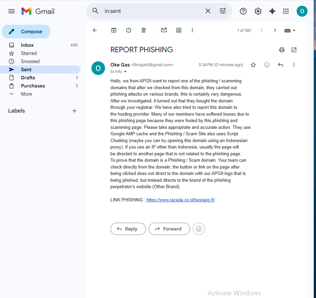Screen dimensions: 316x298
Task: Click the Reply button below the message
Action: coord(128,229)
